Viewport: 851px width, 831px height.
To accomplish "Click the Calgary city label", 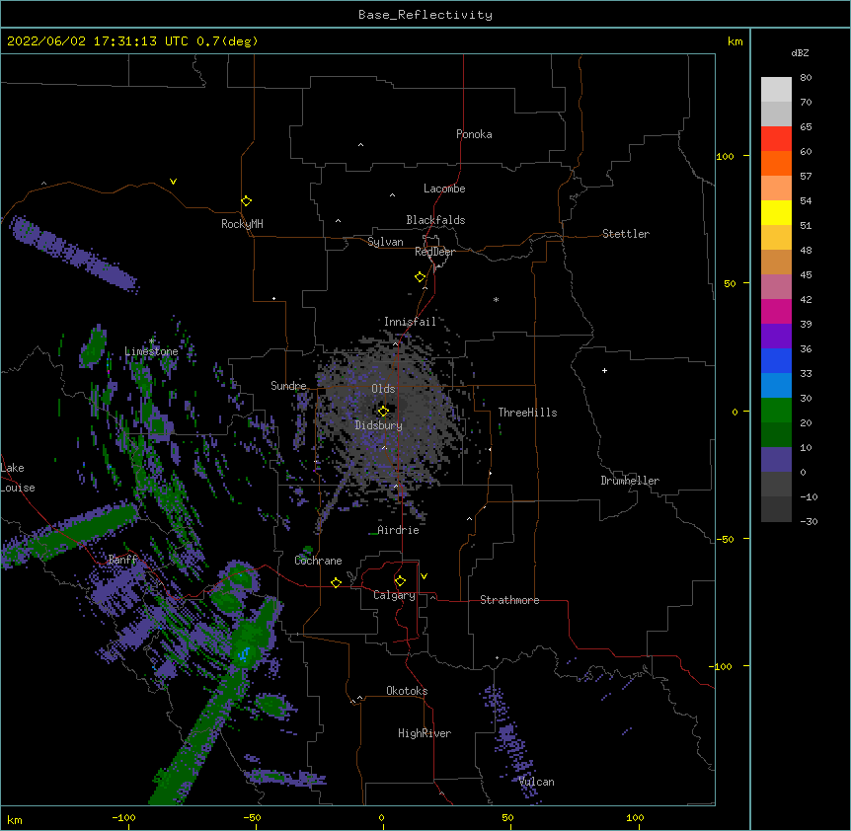I will point(394,595).
